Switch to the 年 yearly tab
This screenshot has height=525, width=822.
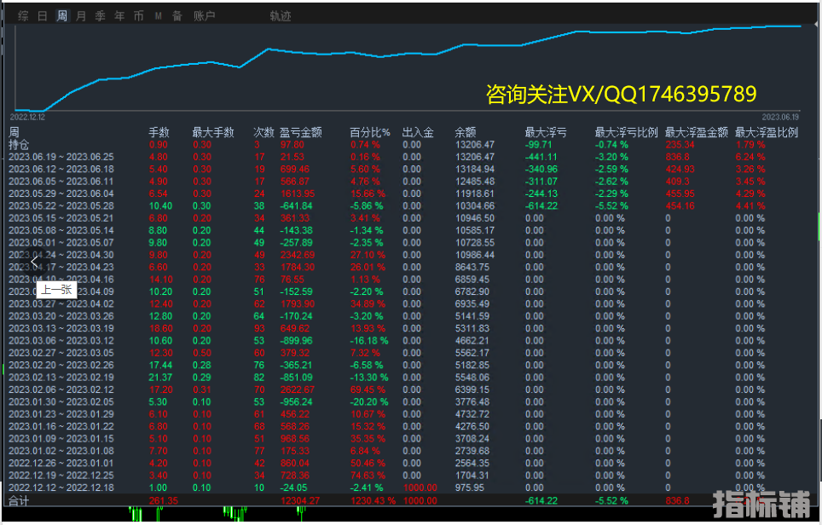[119, 16]
